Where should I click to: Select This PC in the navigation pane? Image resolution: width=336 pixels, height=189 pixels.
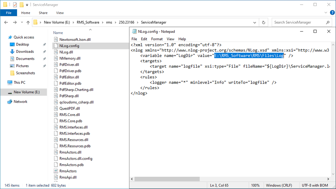pos(19,83)
